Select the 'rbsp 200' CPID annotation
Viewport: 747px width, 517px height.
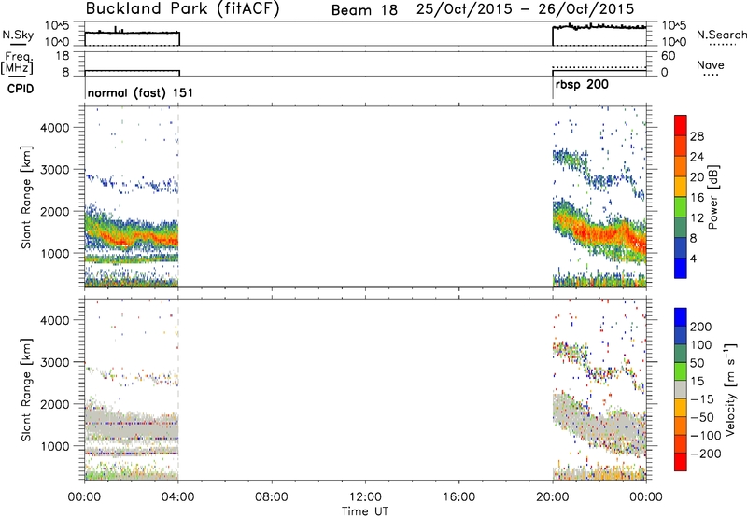(582, 84)
